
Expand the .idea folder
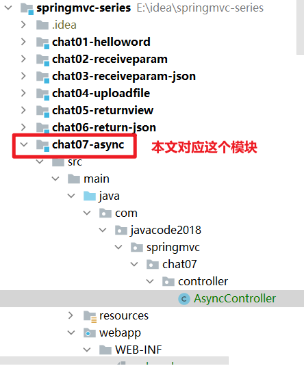23,25
